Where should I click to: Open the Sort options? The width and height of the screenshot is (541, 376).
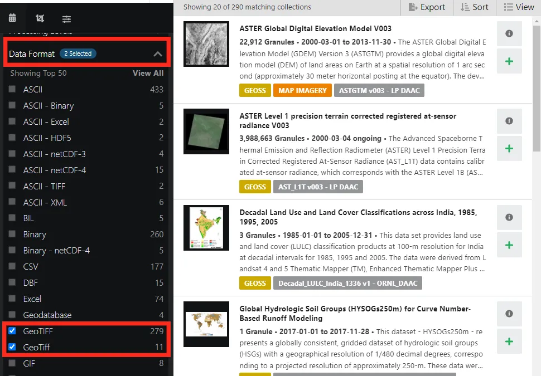(474, 7)
